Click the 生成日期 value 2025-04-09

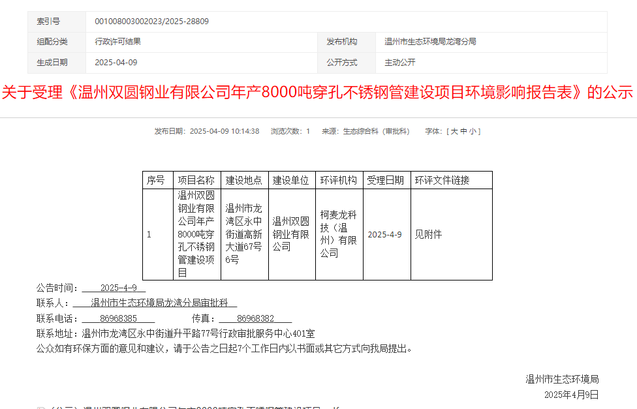point(116,63)
